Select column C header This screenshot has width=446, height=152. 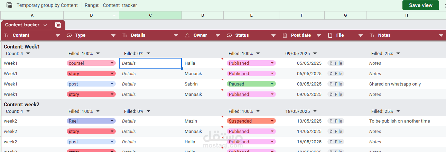tap(150, 15)
